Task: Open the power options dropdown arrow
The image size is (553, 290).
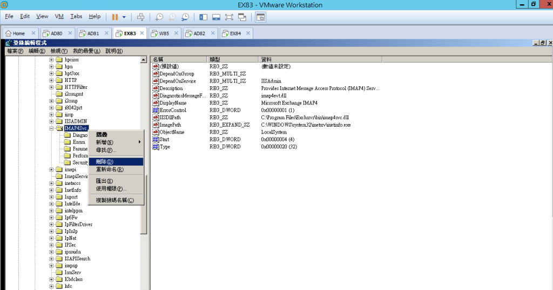Action: click(124, 17)
